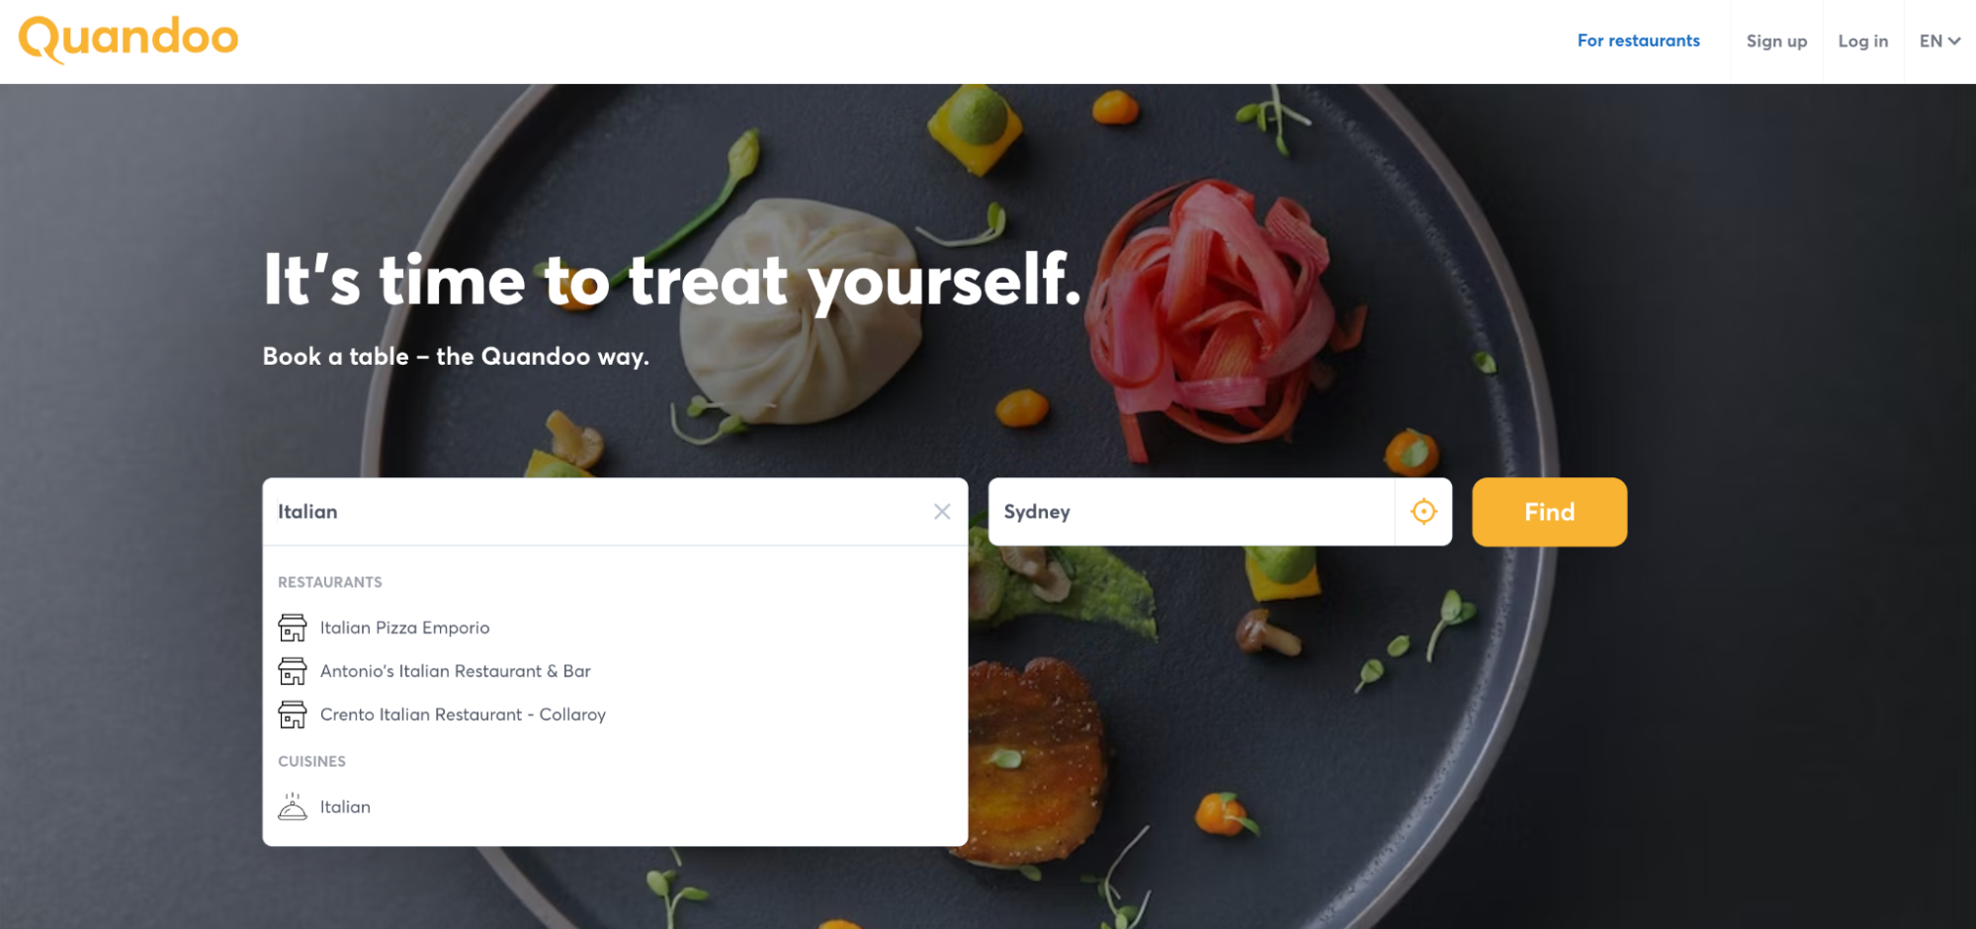Viewport: 1976px width, 929px height.
Task: Click the steaming dish icon beside Italian cuisine
Action: 293,805
